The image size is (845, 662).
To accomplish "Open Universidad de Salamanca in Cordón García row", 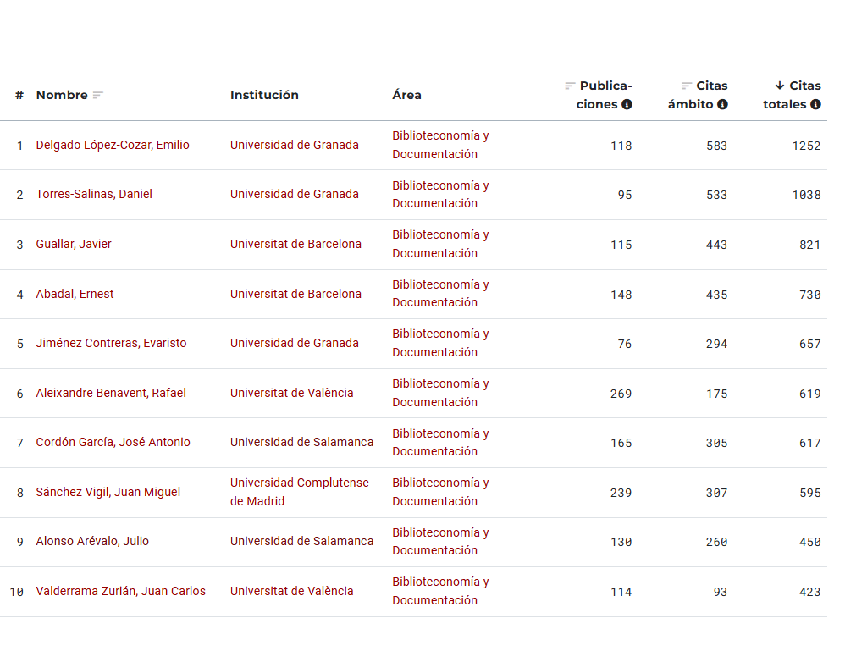I will coord(301,442).
